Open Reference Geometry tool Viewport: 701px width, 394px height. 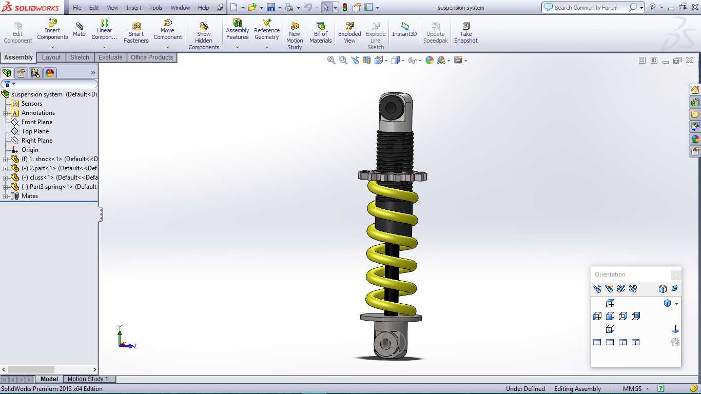tap(267, 30)
